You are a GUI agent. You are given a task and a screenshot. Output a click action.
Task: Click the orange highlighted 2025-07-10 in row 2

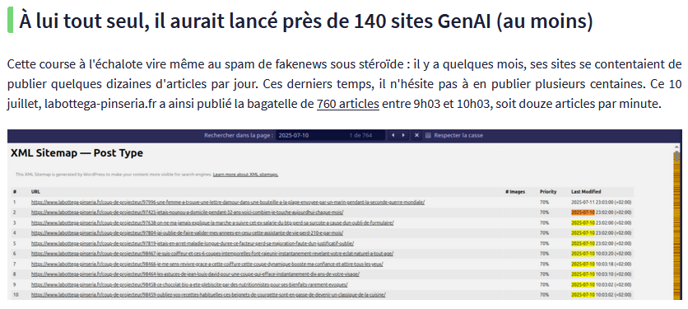pyautogui.click(x=583, y=213)
